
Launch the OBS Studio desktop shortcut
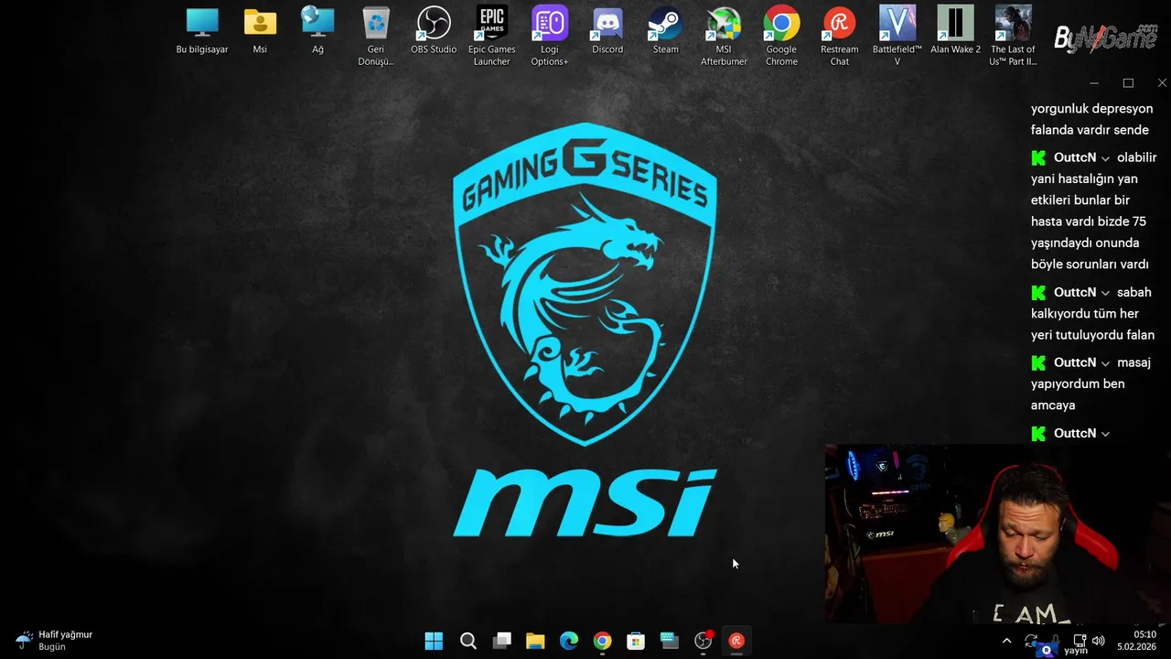coord(434,30)
